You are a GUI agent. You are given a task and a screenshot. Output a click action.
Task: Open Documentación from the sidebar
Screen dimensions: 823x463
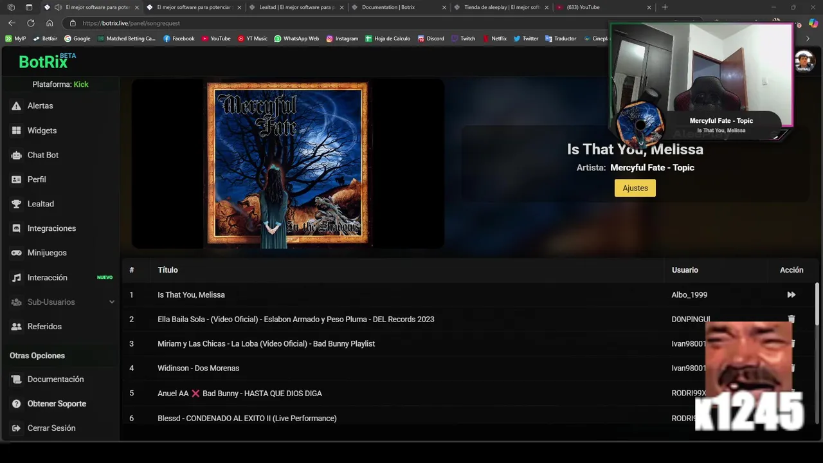pyautogui.click(x=55, y=379)
